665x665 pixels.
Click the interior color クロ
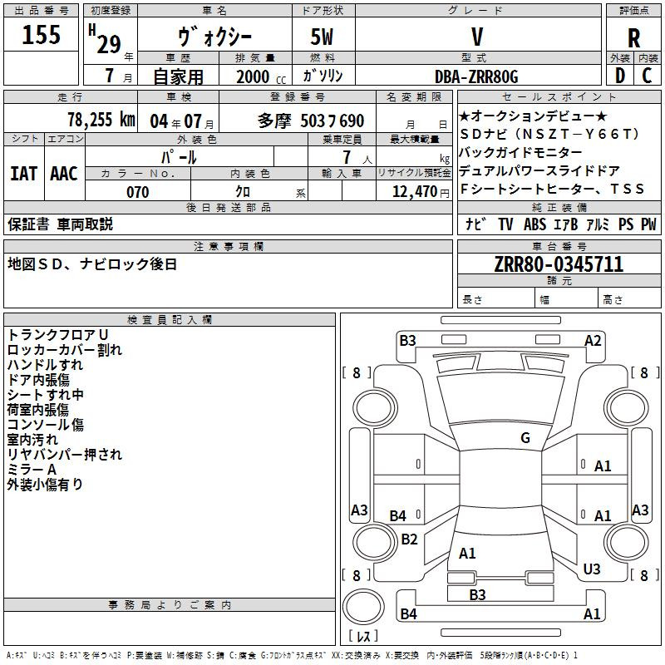click(243, 192)
